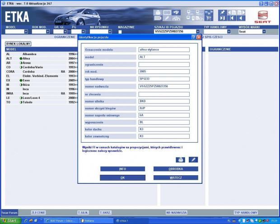Click the empty nr zlecenia field
This screenshot has height=224, width=280.
pos(164,94)
